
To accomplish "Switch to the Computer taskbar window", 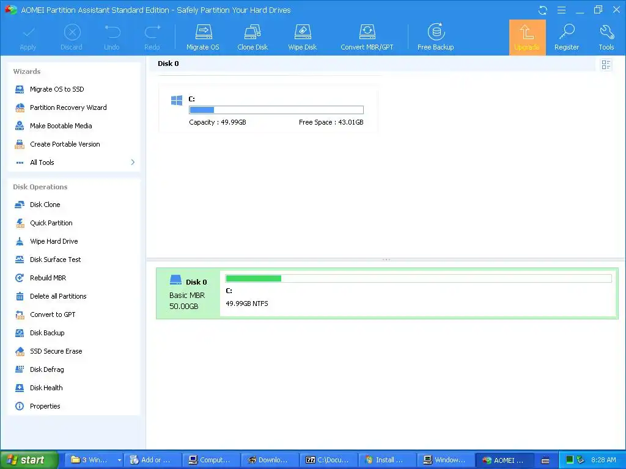I will [211, 460].
